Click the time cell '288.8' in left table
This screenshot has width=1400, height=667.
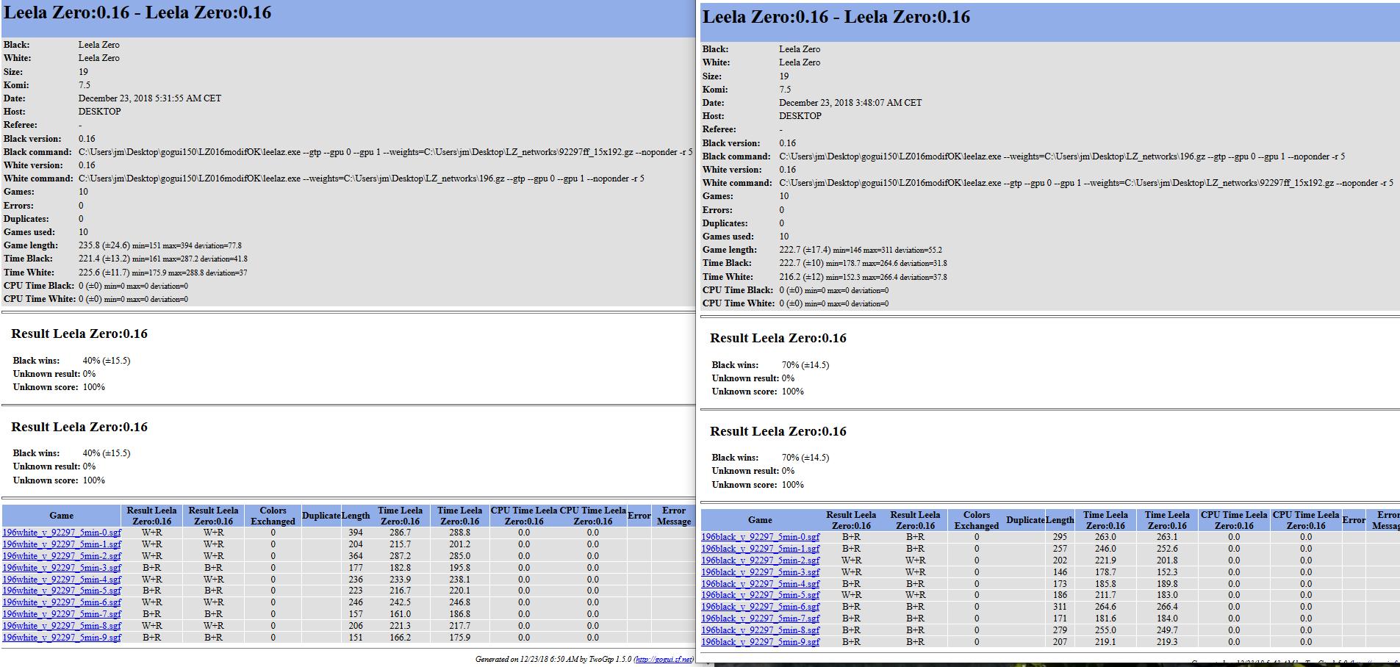click(x=459, y=533)
